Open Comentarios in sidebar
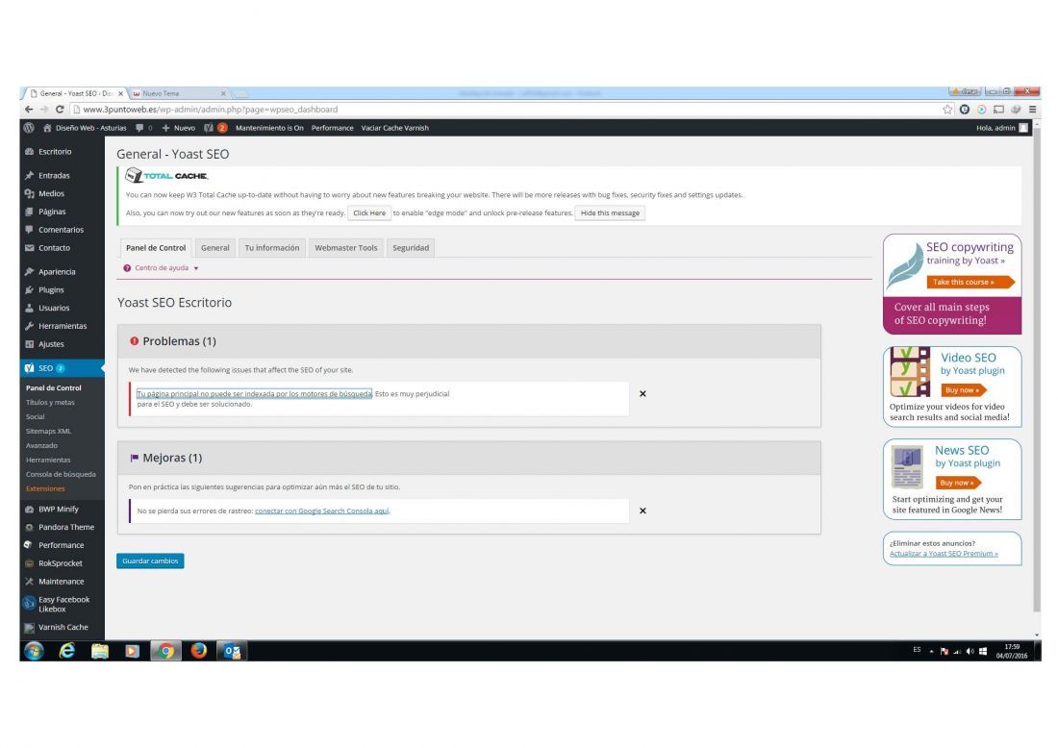1058x748 pixels. tap(63, 230)
